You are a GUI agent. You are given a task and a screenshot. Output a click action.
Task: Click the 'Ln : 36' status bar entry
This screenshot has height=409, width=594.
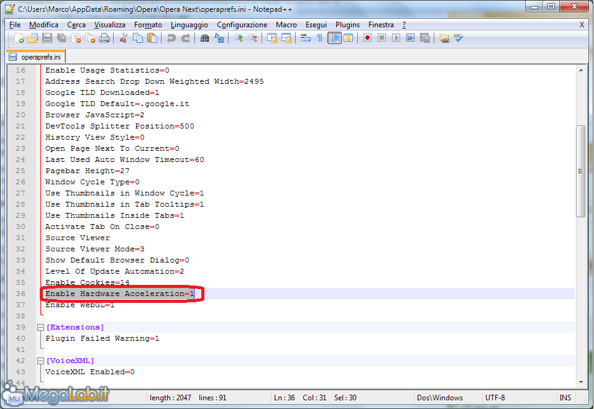coord(285,398)
